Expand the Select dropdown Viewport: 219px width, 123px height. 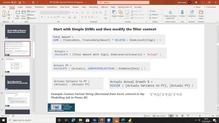pyautogui.click(x=154, y=18)
